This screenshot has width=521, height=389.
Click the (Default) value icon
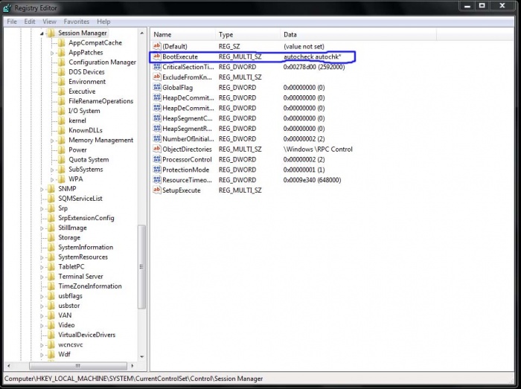click(x=157, y=46)
